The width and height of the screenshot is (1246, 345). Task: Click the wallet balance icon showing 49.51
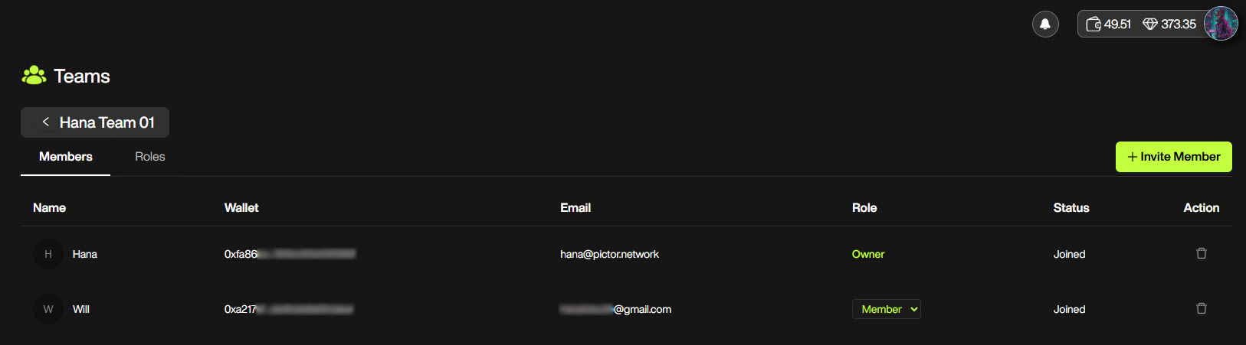pyautogui.click(x=1094, y=24)
